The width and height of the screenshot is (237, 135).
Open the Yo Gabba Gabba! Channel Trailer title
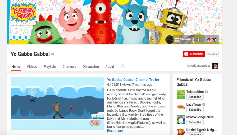point(133,80)
